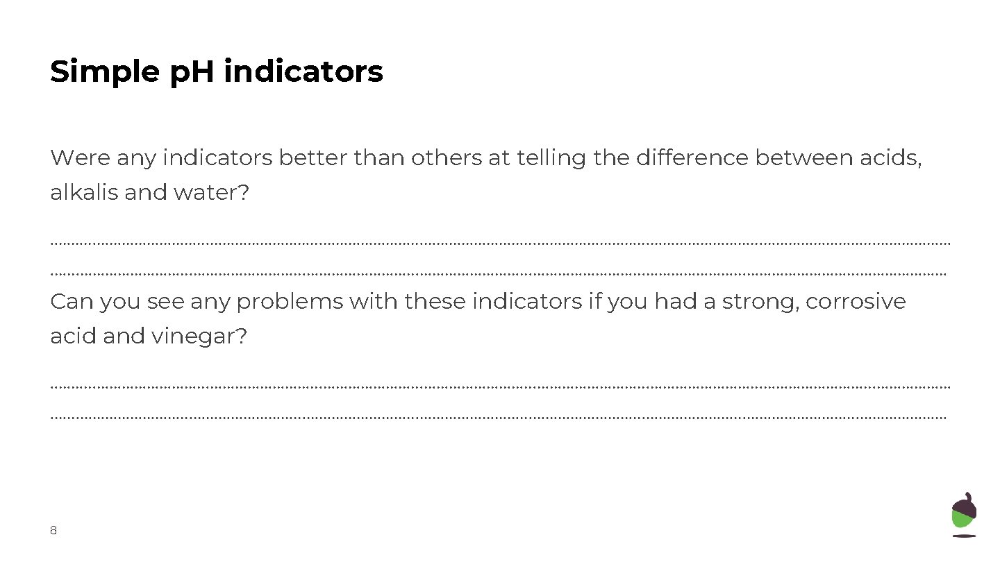This screenshot has height=562, width=1000.
Task: Click the shadow line beneath the acorn
Action: click(x=964, y=536)
